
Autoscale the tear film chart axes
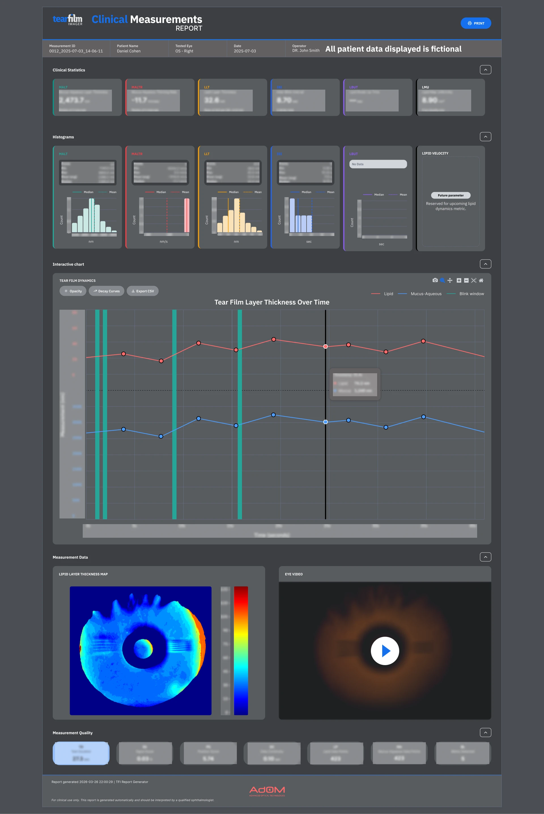tap(473, 280)
